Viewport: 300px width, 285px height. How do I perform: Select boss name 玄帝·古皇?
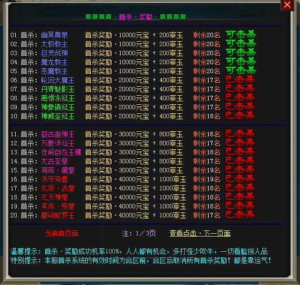[58, 188]
